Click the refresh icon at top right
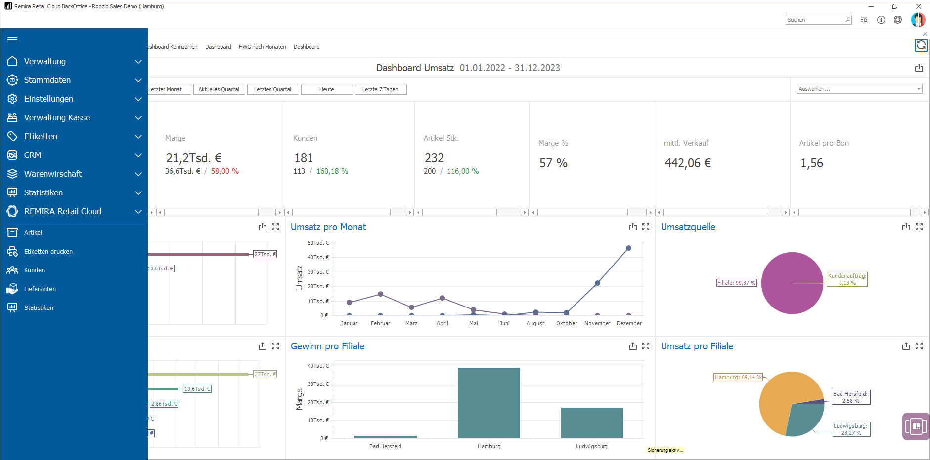The height and width of the screenshot is (460, 930). coord(921,46)
